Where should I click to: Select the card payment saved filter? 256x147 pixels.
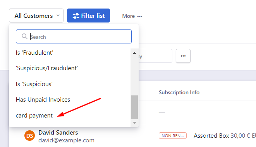pyautogui.click(x=34, y=116)
